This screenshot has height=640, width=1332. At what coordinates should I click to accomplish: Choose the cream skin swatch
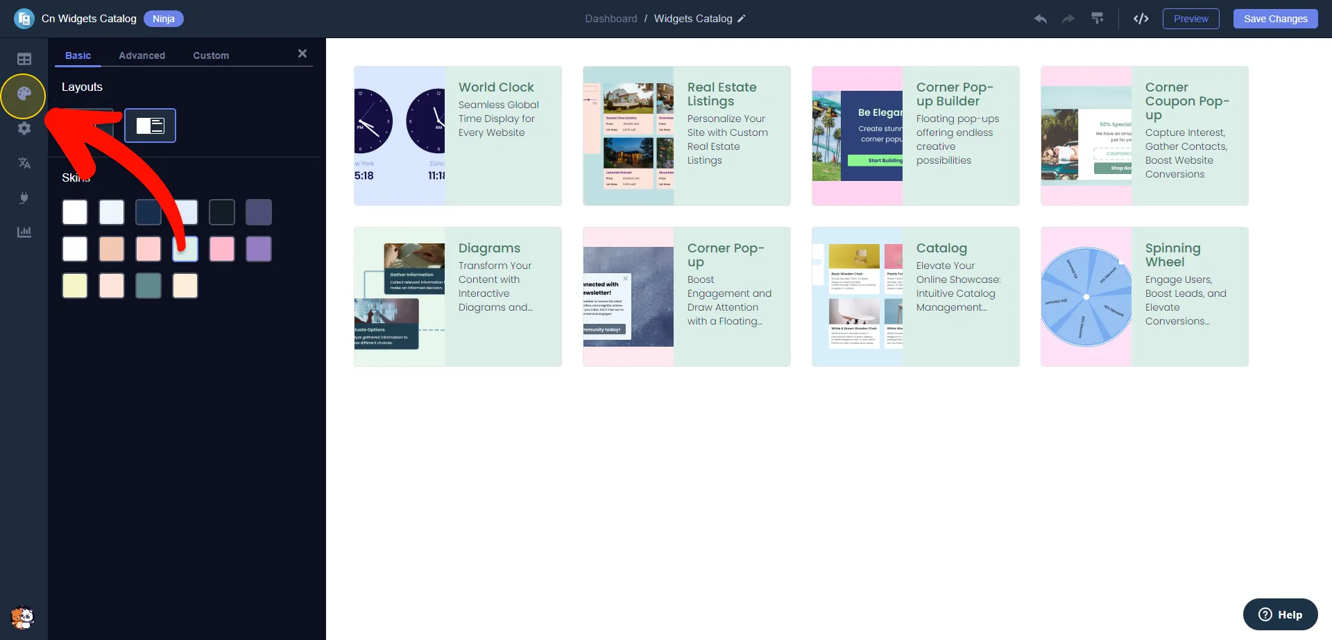185,286
